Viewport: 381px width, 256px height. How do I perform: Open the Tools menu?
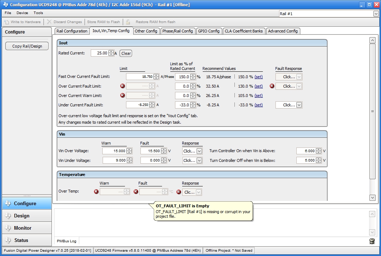38,13
